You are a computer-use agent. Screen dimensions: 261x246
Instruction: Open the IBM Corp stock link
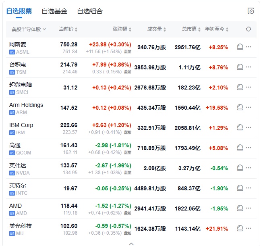[21, 125]
